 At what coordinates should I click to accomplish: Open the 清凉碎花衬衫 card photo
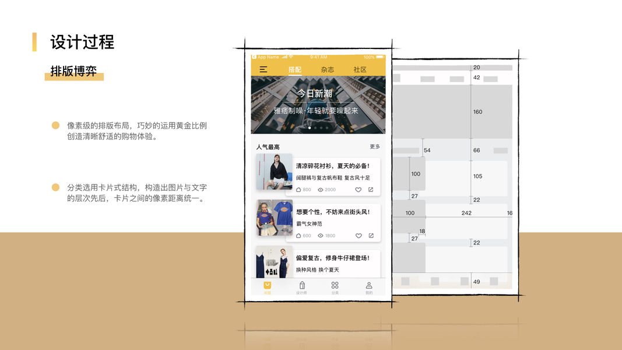274,172
